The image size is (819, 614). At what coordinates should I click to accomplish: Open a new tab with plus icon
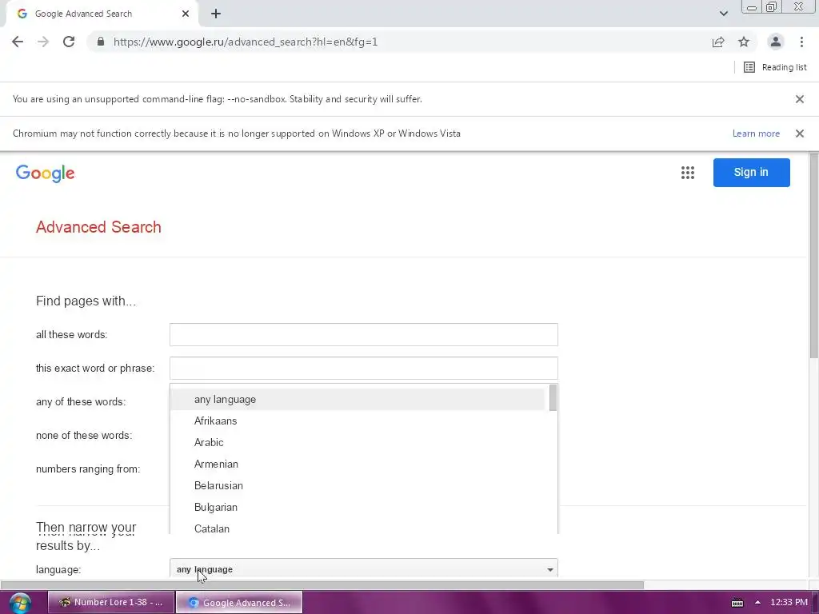coord(216,14)
